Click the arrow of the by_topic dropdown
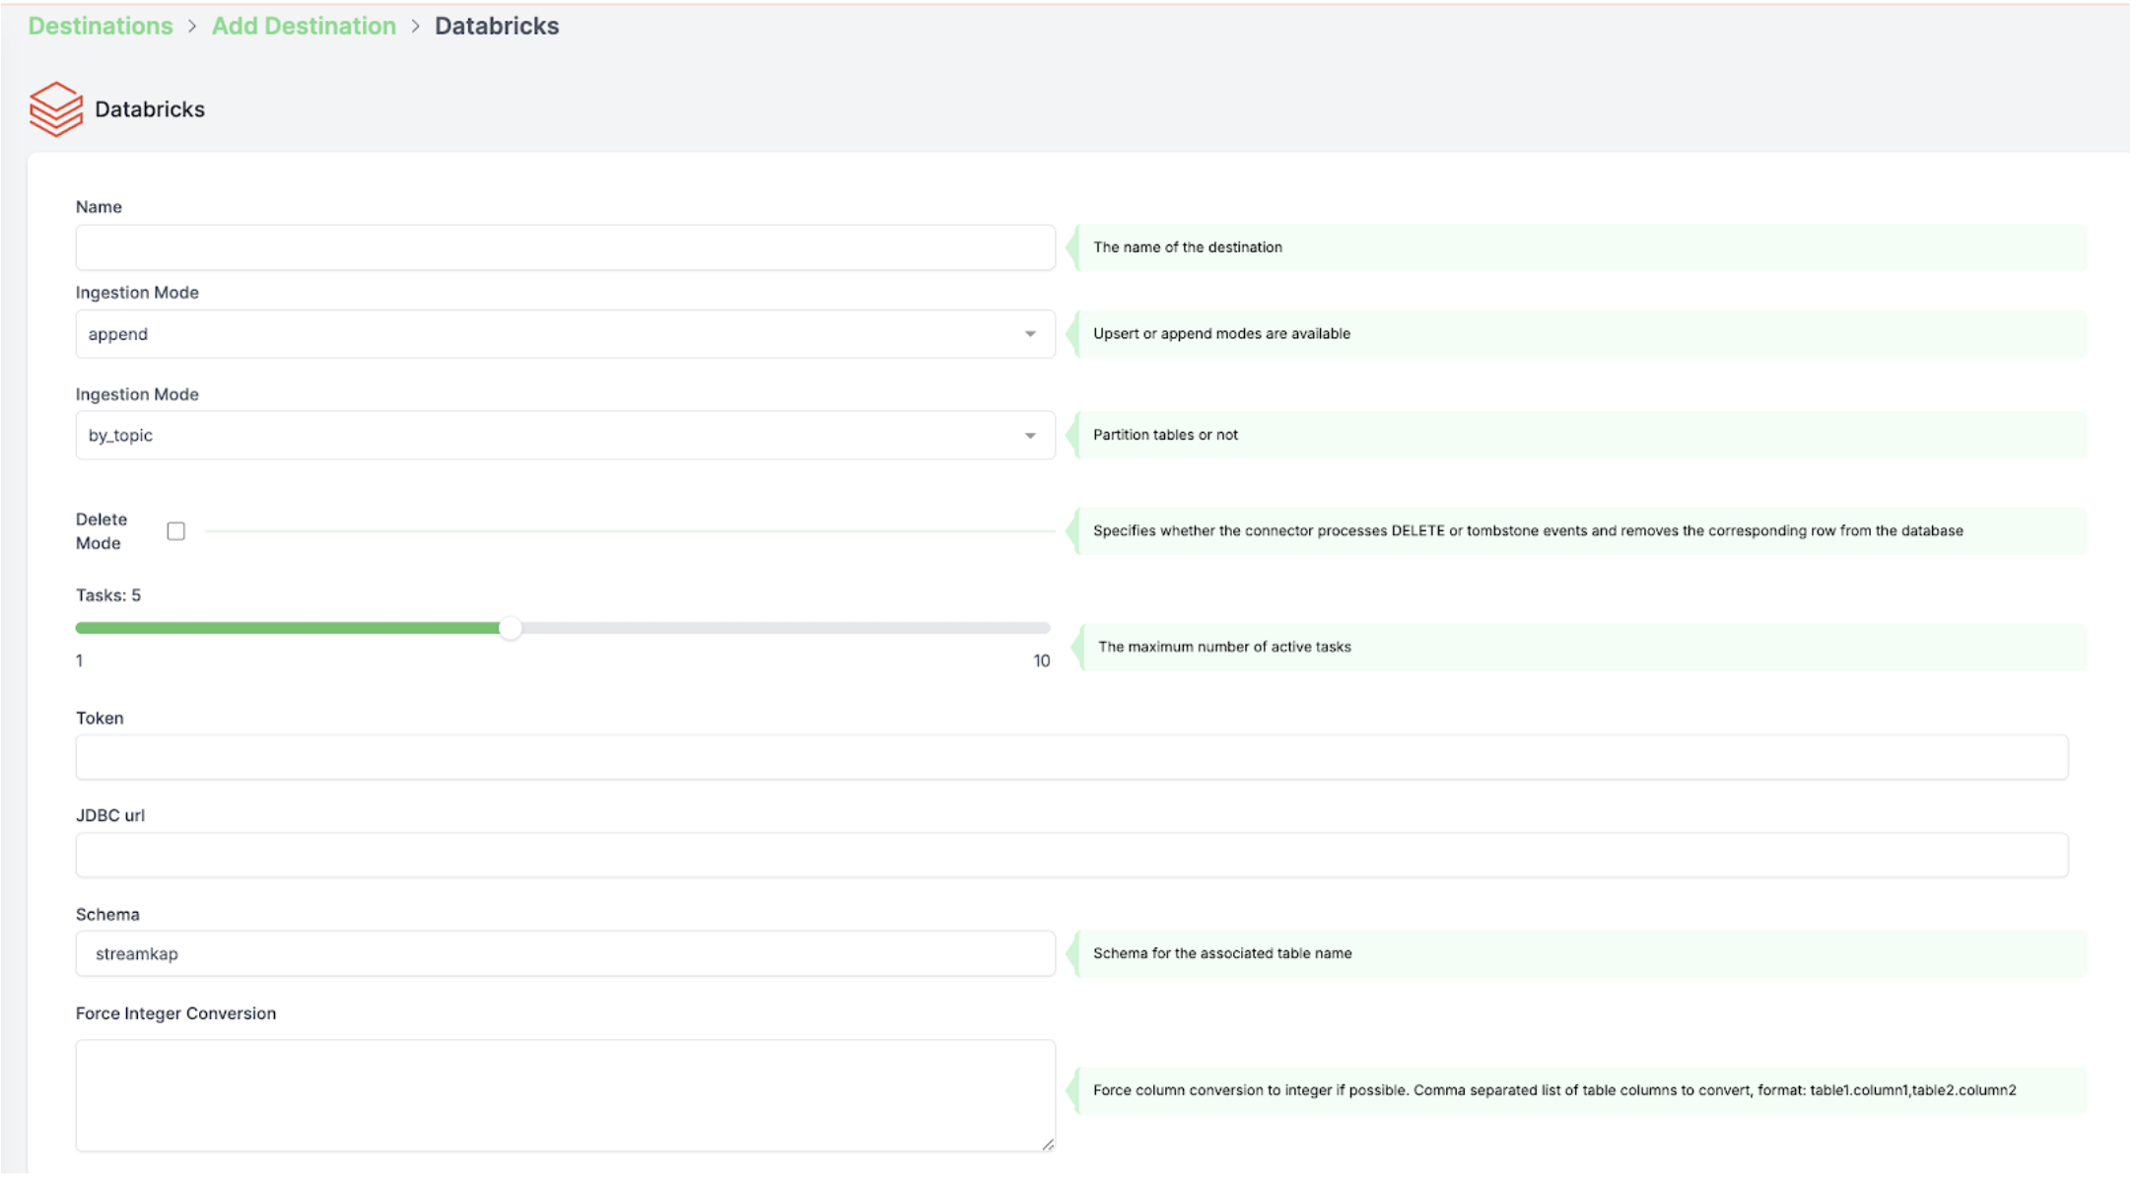Image resolution: width=2137 pixels, height=1177 pixels. (x=1030, y=436)
